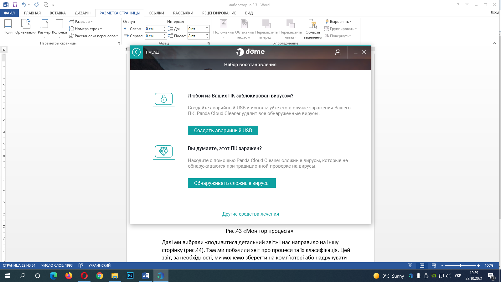
Task: Open the Ориентация page orientation tool
Action: 26,29
